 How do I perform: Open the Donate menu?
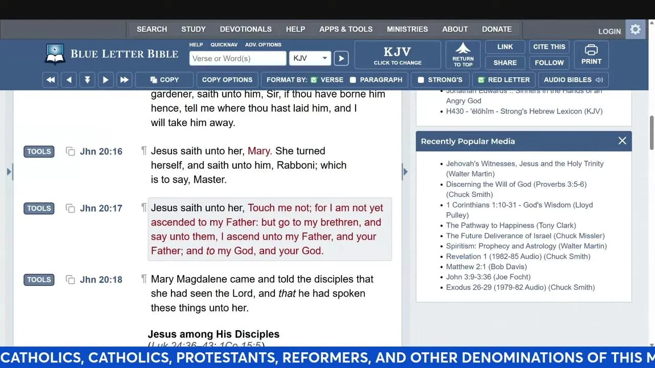pyautogui.click(x=497, y=29)
